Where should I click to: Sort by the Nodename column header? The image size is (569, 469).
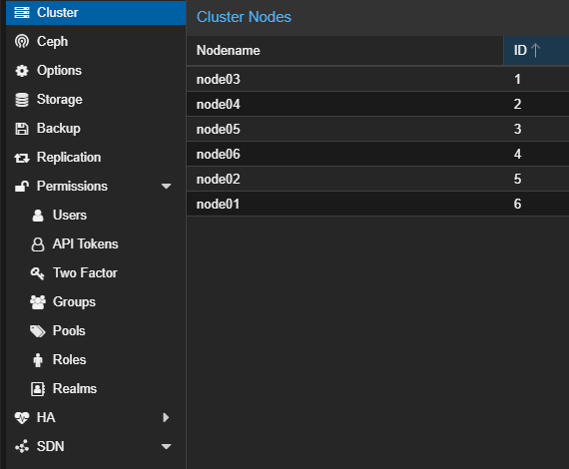344,51
